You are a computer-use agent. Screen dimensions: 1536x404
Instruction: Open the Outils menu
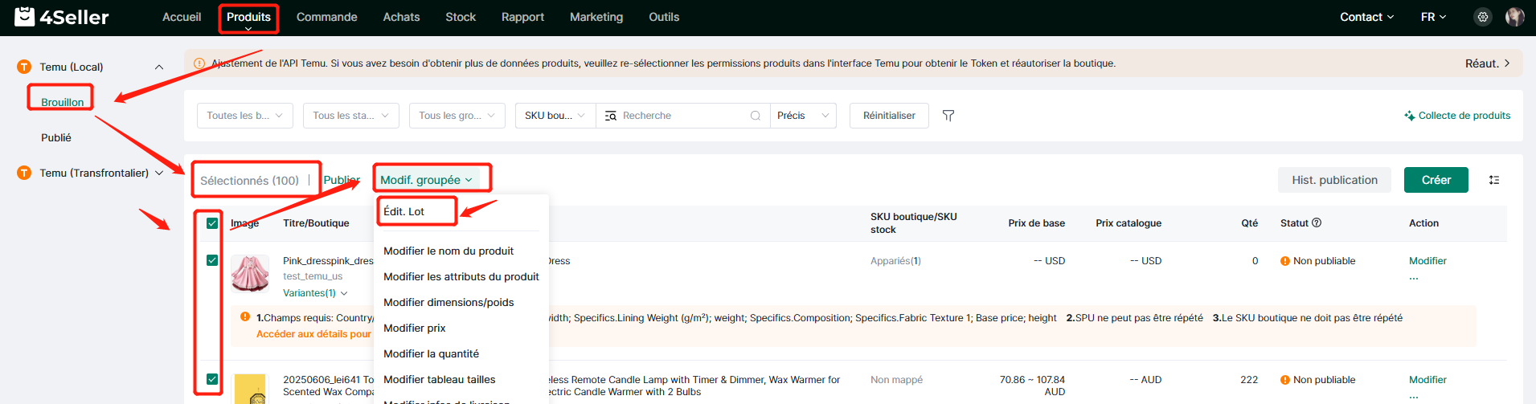tap(664, 17)
